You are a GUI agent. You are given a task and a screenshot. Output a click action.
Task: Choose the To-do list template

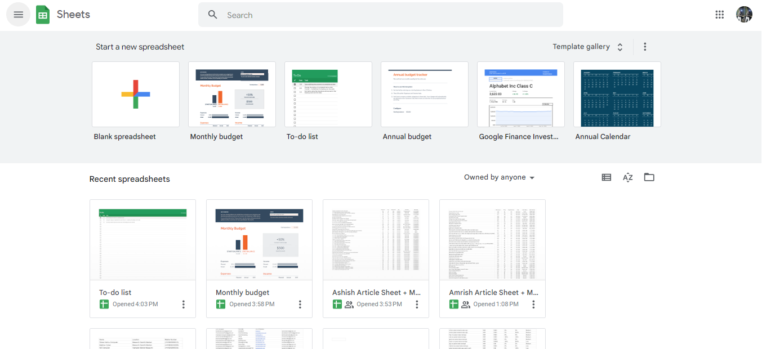coord(328,95)
